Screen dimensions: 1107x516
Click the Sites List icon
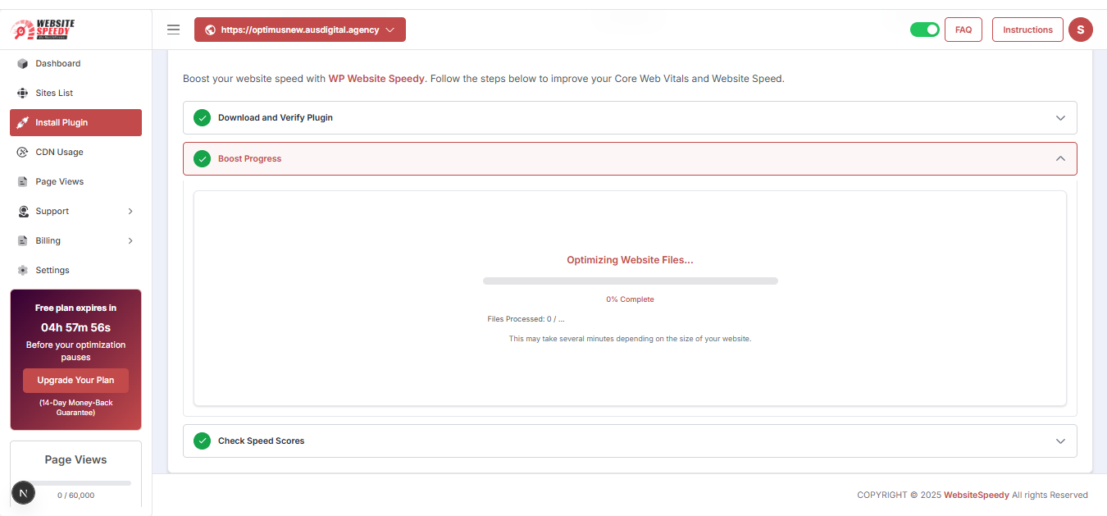(23, 93)
